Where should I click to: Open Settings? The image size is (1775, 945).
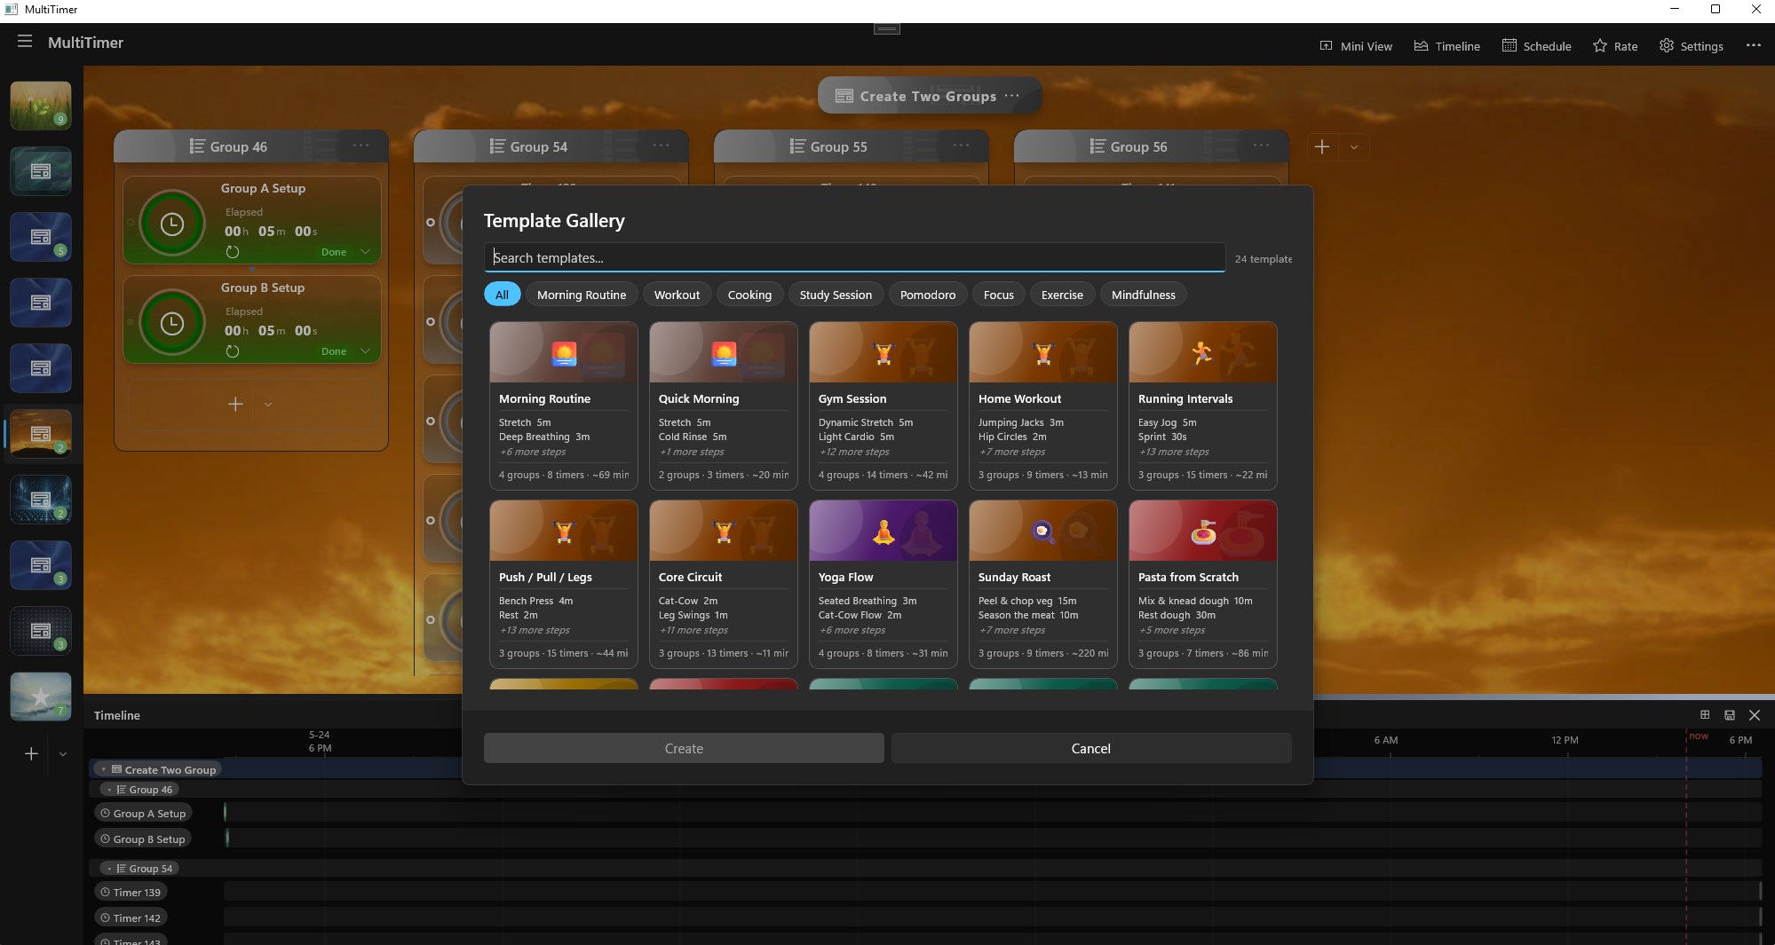click(x=1691, y=46)
